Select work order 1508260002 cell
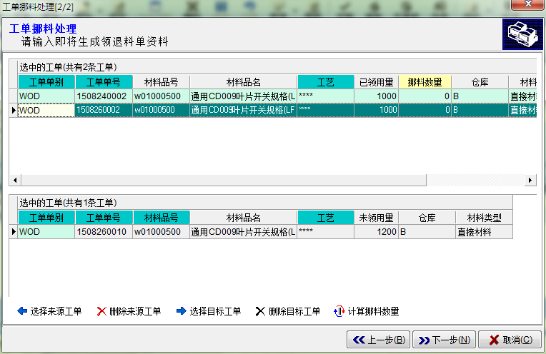 104,110
